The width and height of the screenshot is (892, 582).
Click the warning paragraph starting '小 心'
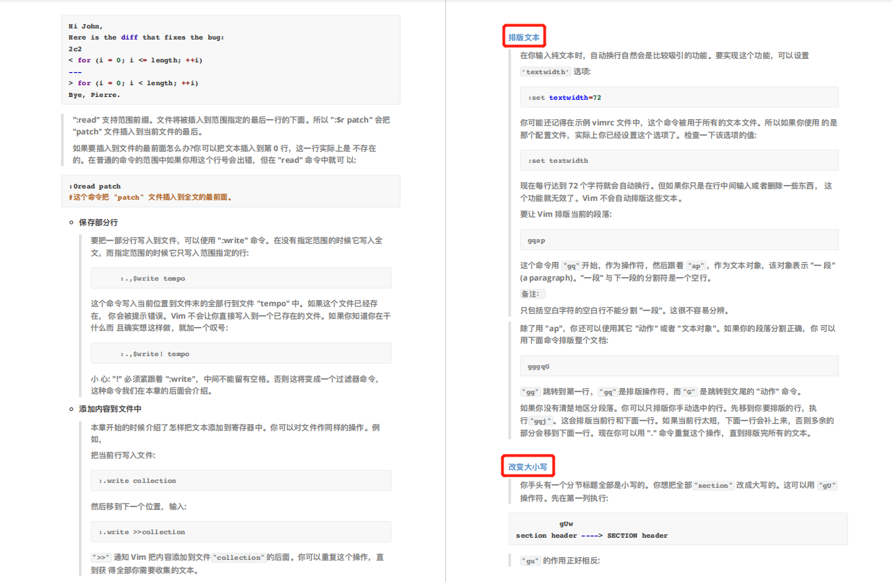[x=235, y=385]
